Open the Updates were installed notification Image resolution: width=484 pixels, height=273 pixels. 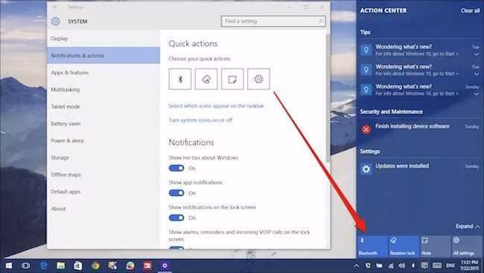[x=420, y=169]
